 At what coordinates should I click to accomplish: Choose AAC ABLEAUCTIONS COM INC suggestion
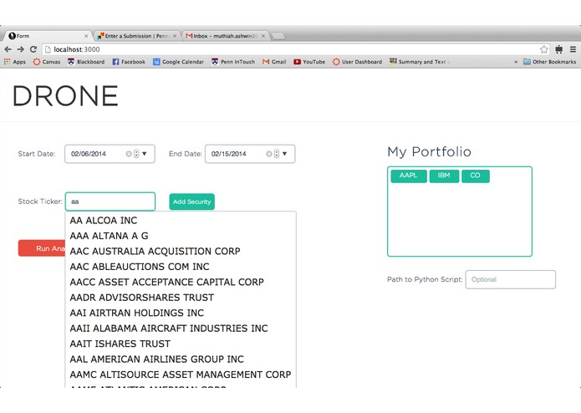(181, 267)
